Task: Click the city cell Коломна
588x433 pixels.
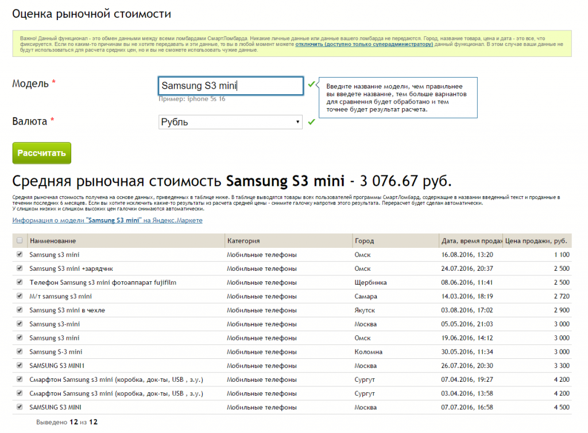Action: click(x=368, y=352)
